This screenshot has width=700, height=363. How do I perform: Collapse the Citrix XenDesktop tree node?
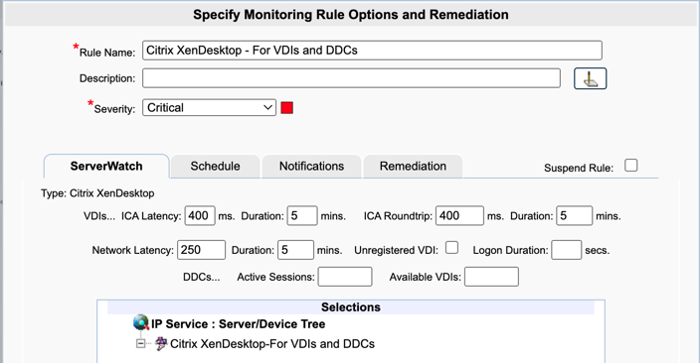coord(140,343)
